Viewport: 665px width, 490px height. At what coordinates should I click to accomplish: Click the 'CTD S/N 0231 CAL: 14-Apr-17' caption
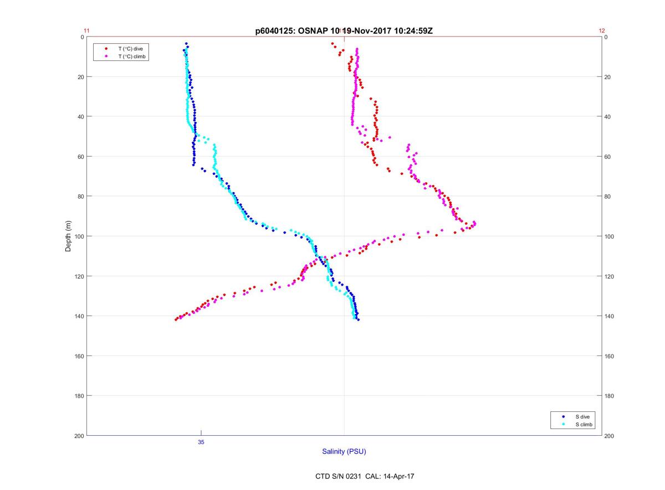(x=365, y=476)
